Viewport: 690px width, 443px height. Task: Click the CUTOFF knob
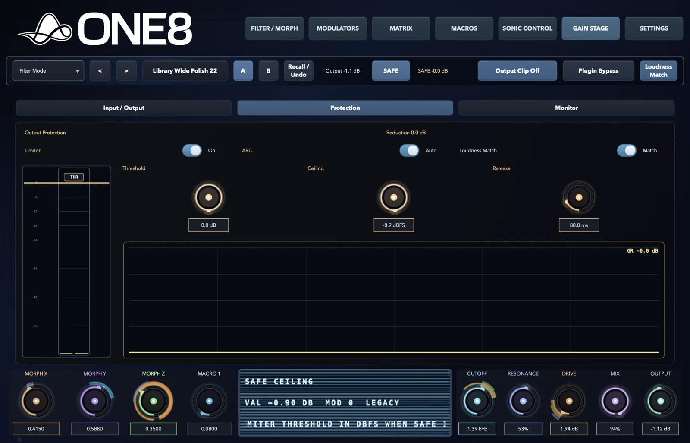[x=477, y=401]
